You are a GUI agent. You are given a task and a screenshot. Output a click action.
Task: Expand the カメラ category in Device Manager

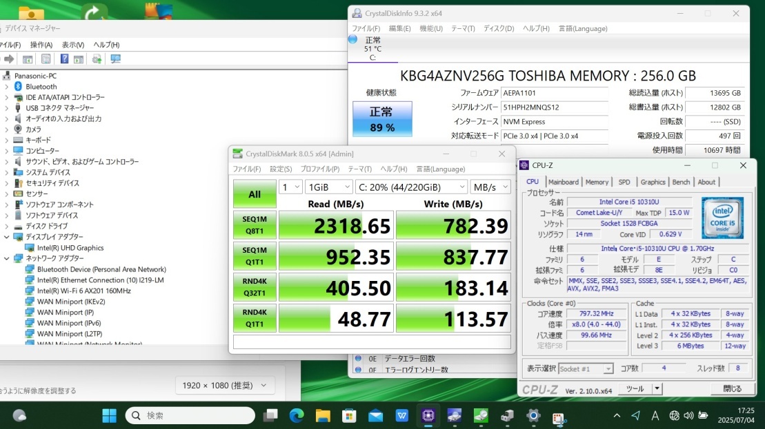(7, 129)
